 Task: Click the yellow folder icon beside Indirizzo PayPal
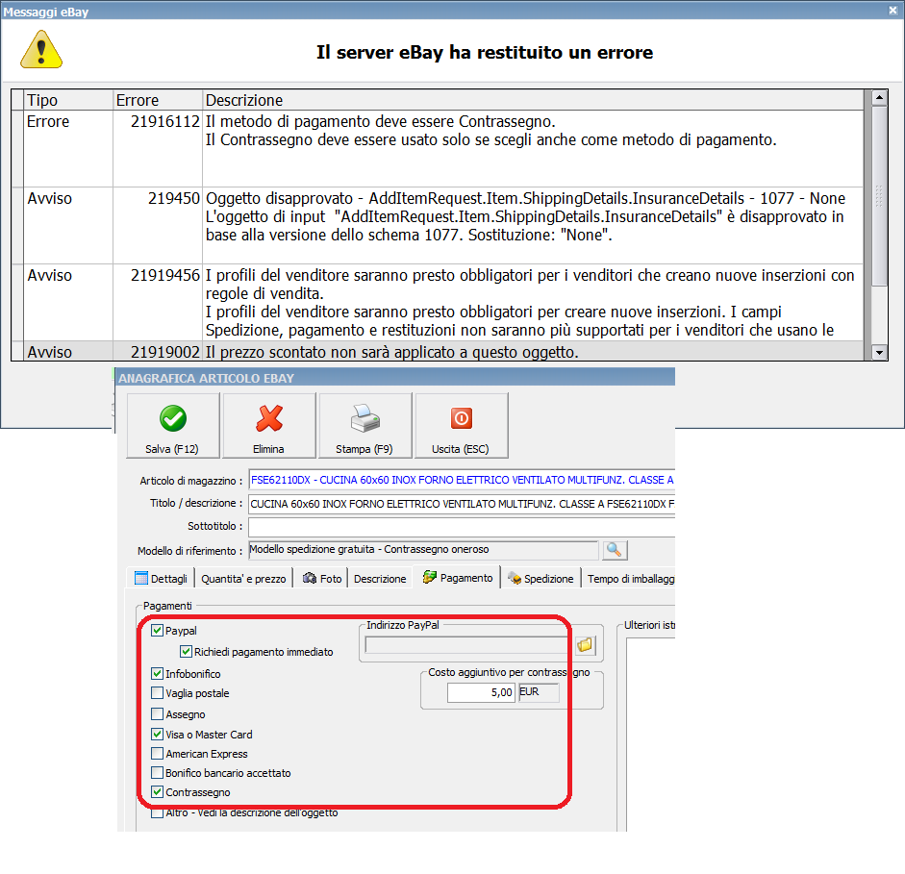(585, 645)
